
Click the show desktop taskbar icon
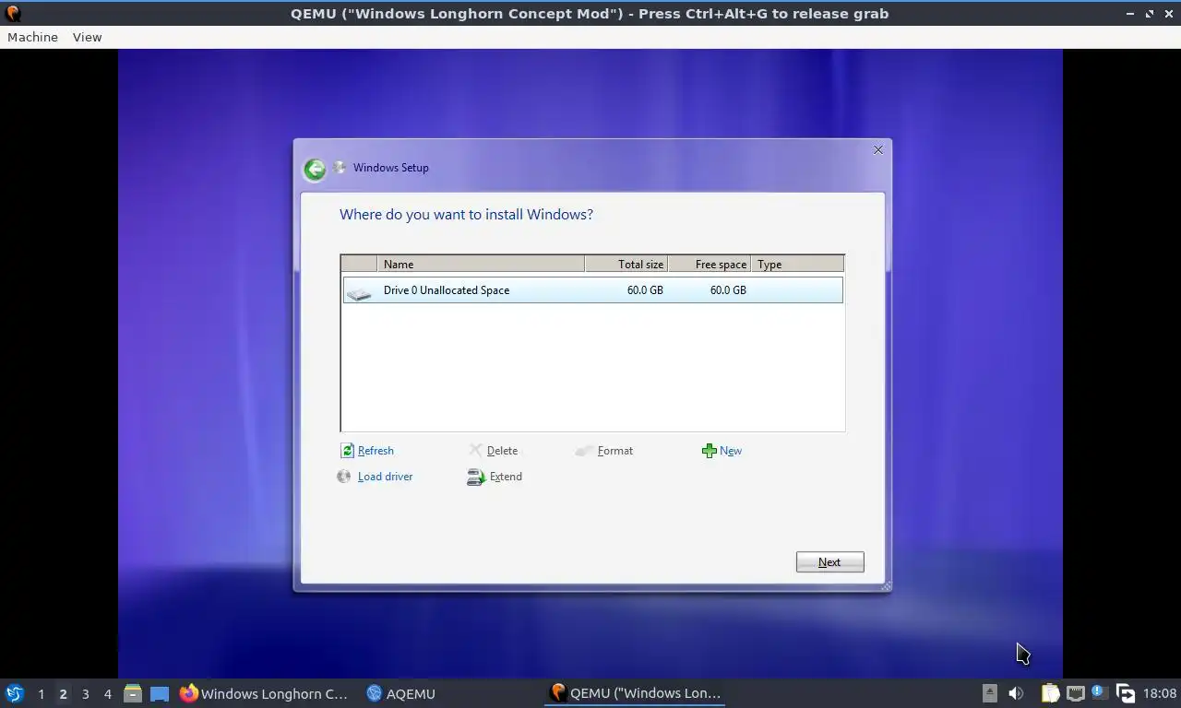click(160, 693)
